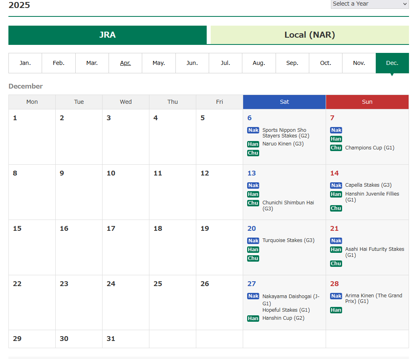
Task: Click the Han badge on December 14
Action: pyautogui.click(x=336, y=194)
